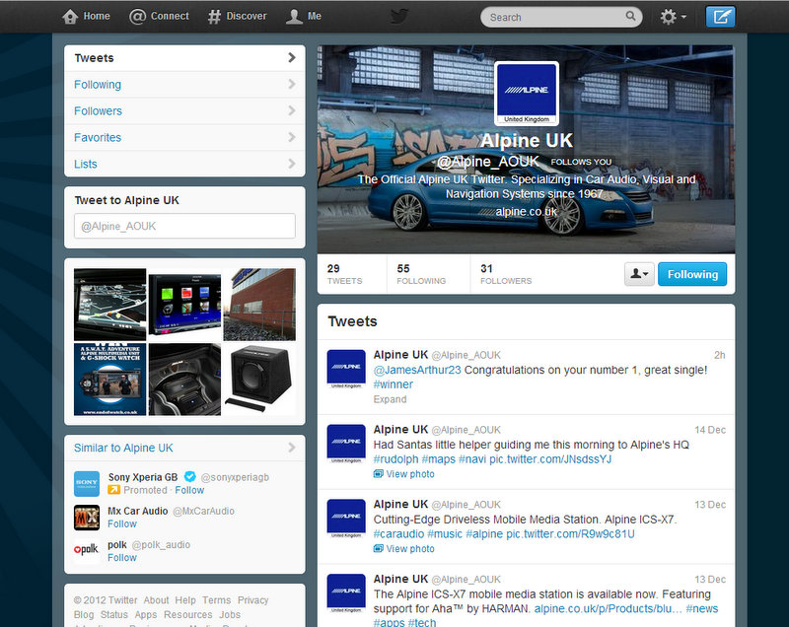Click chevron beside Similar to Alpine UK
Viewport: 789px width, 627px height.
292,448
